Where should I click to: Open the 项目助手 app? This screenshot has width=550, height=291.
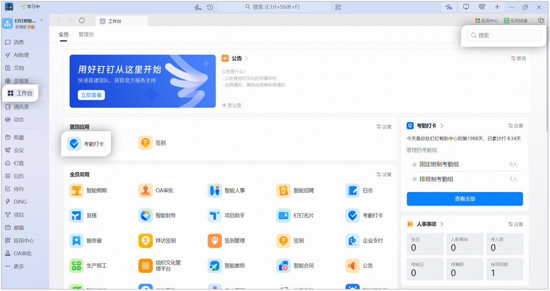(226, 216)
